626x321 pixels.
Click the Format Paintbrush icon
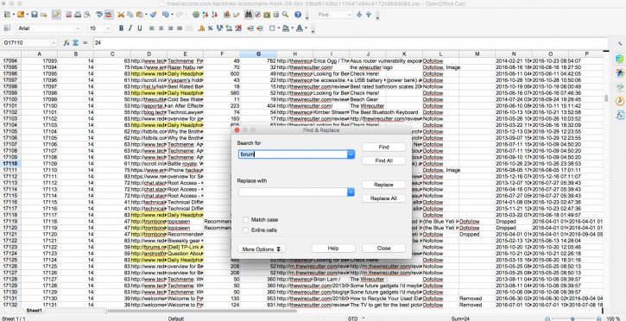point(153,15)
